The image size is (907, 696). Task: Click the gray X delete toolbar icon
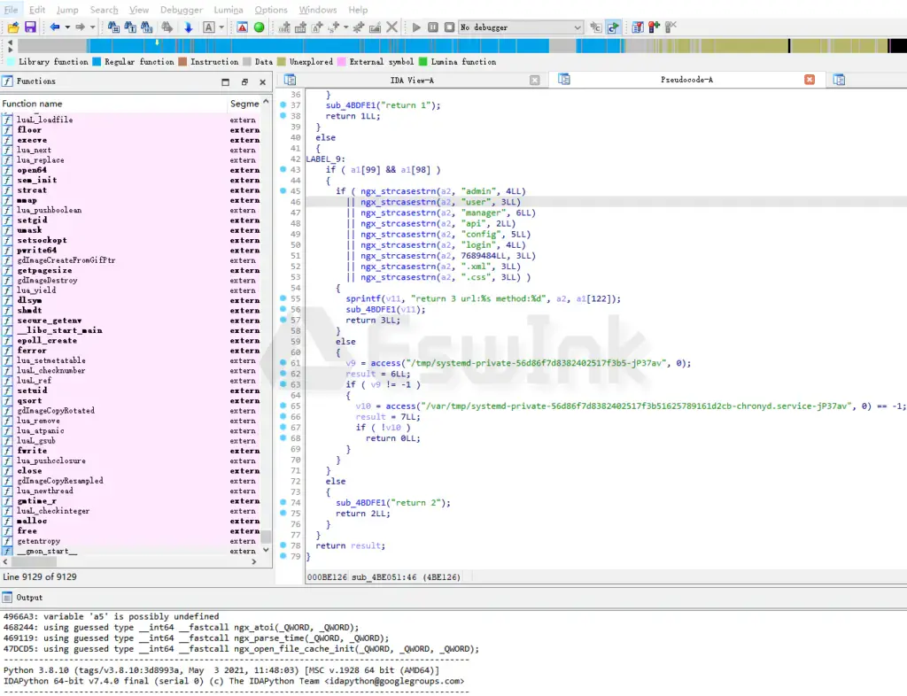point(392,27)
